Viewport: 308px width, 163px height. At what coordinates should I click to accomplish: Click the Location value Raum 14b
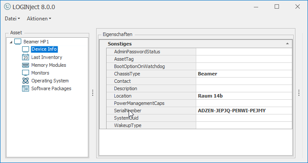[210, 96]
